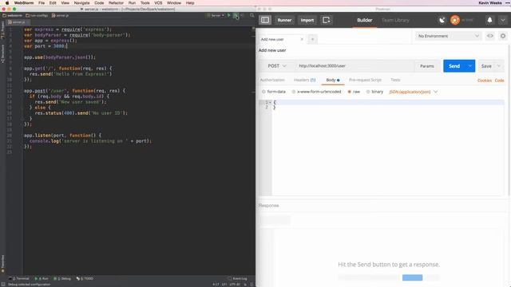Open the Event Log in WebStorm
The width and height of the screenshot is (511, 287).
238,278
